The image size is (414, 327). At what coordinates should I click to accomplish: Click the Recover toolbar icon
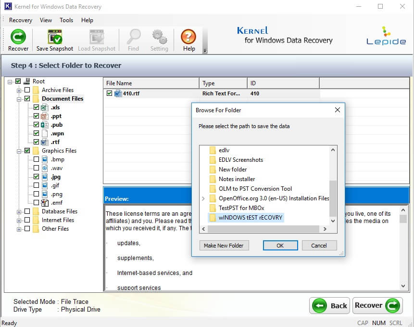(x=18, y=37)
